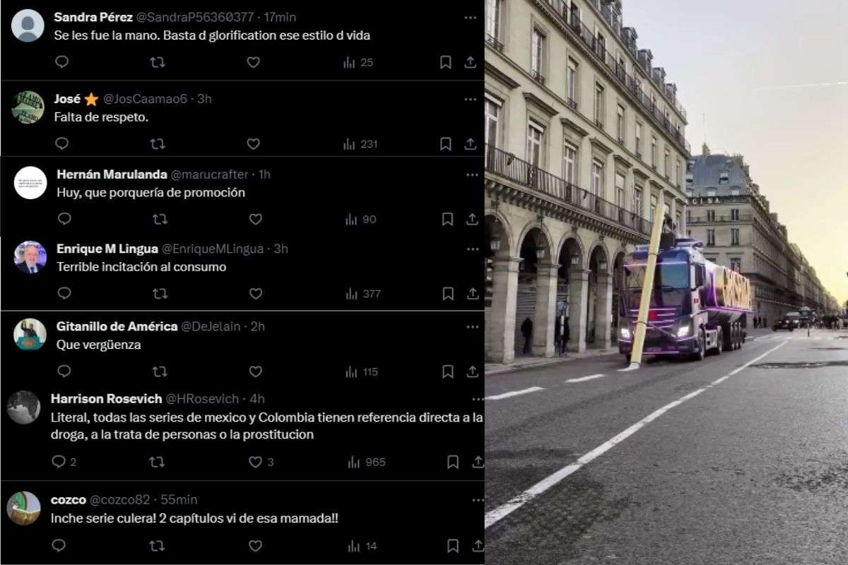Retweet José's "Falta de respeto" tweet
The image size is (848, 565).
(158, 144)
